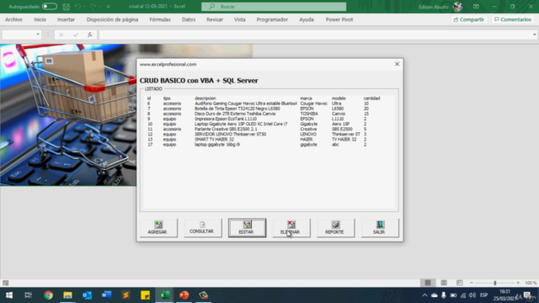The width and height of the screenshot is (539, 303).
Task: Click the Insert Function fx icon
Action: [x=90, y=35]
